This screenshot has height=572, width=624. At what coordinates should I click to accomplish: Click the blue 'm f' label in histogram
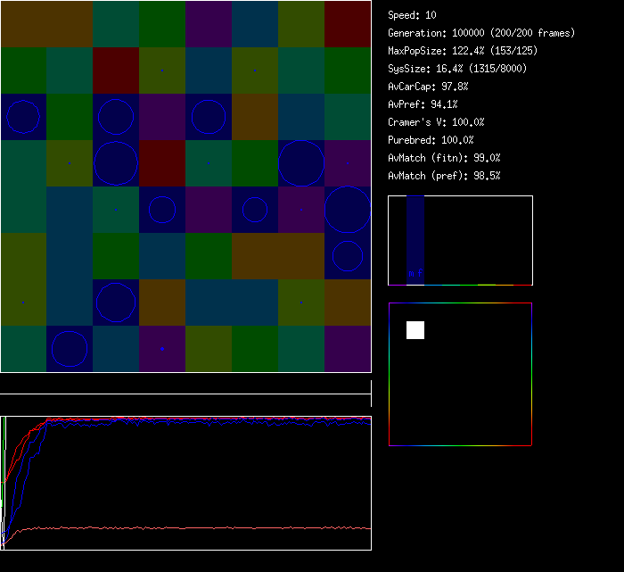coord(415,273)
